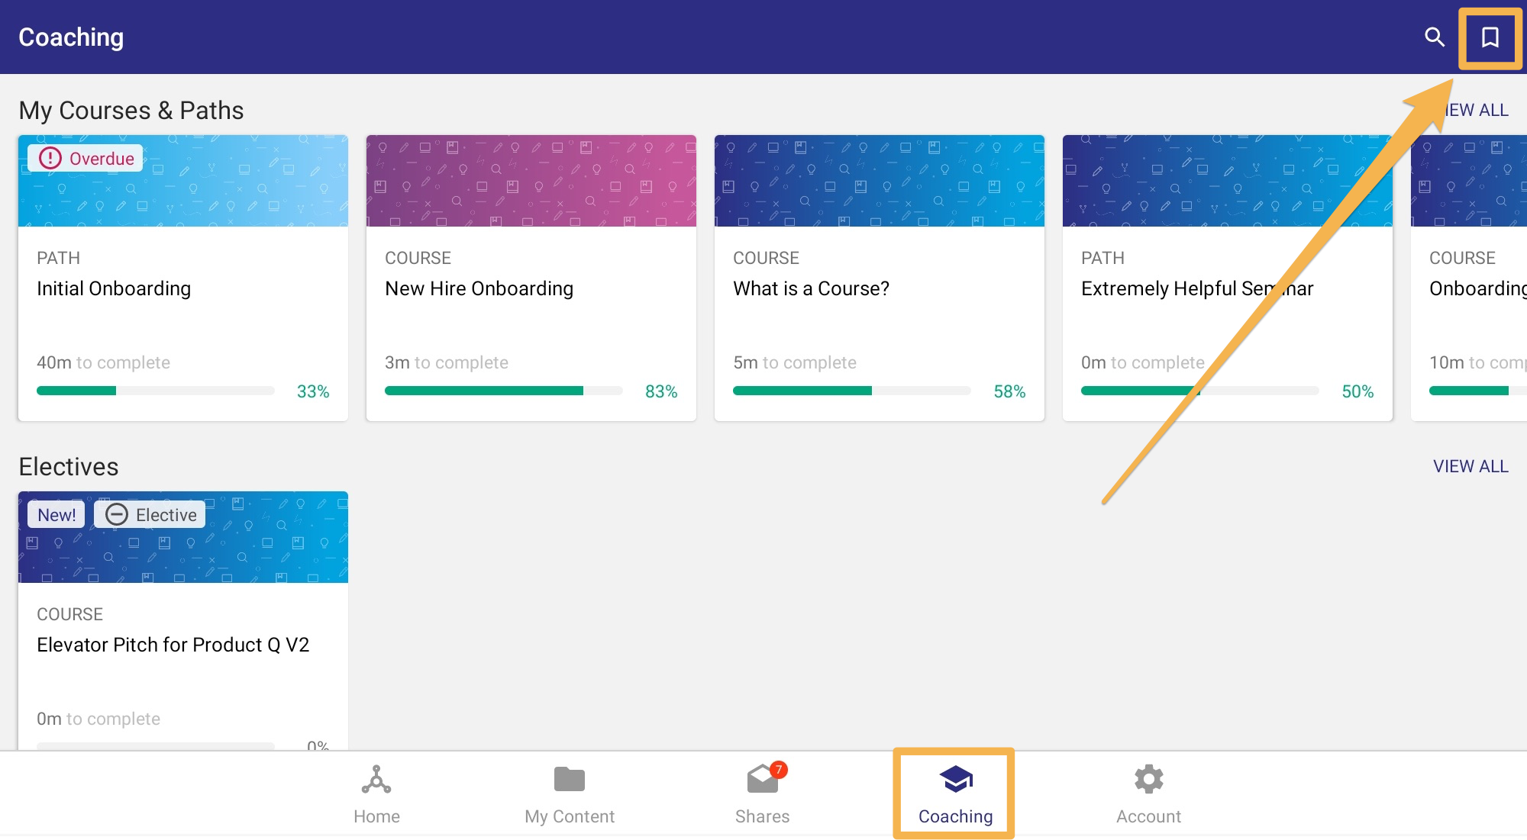Viewport: 1527px width, 840px height.
Task: Open Shares with 7 notifications
Action: [763, 795]
